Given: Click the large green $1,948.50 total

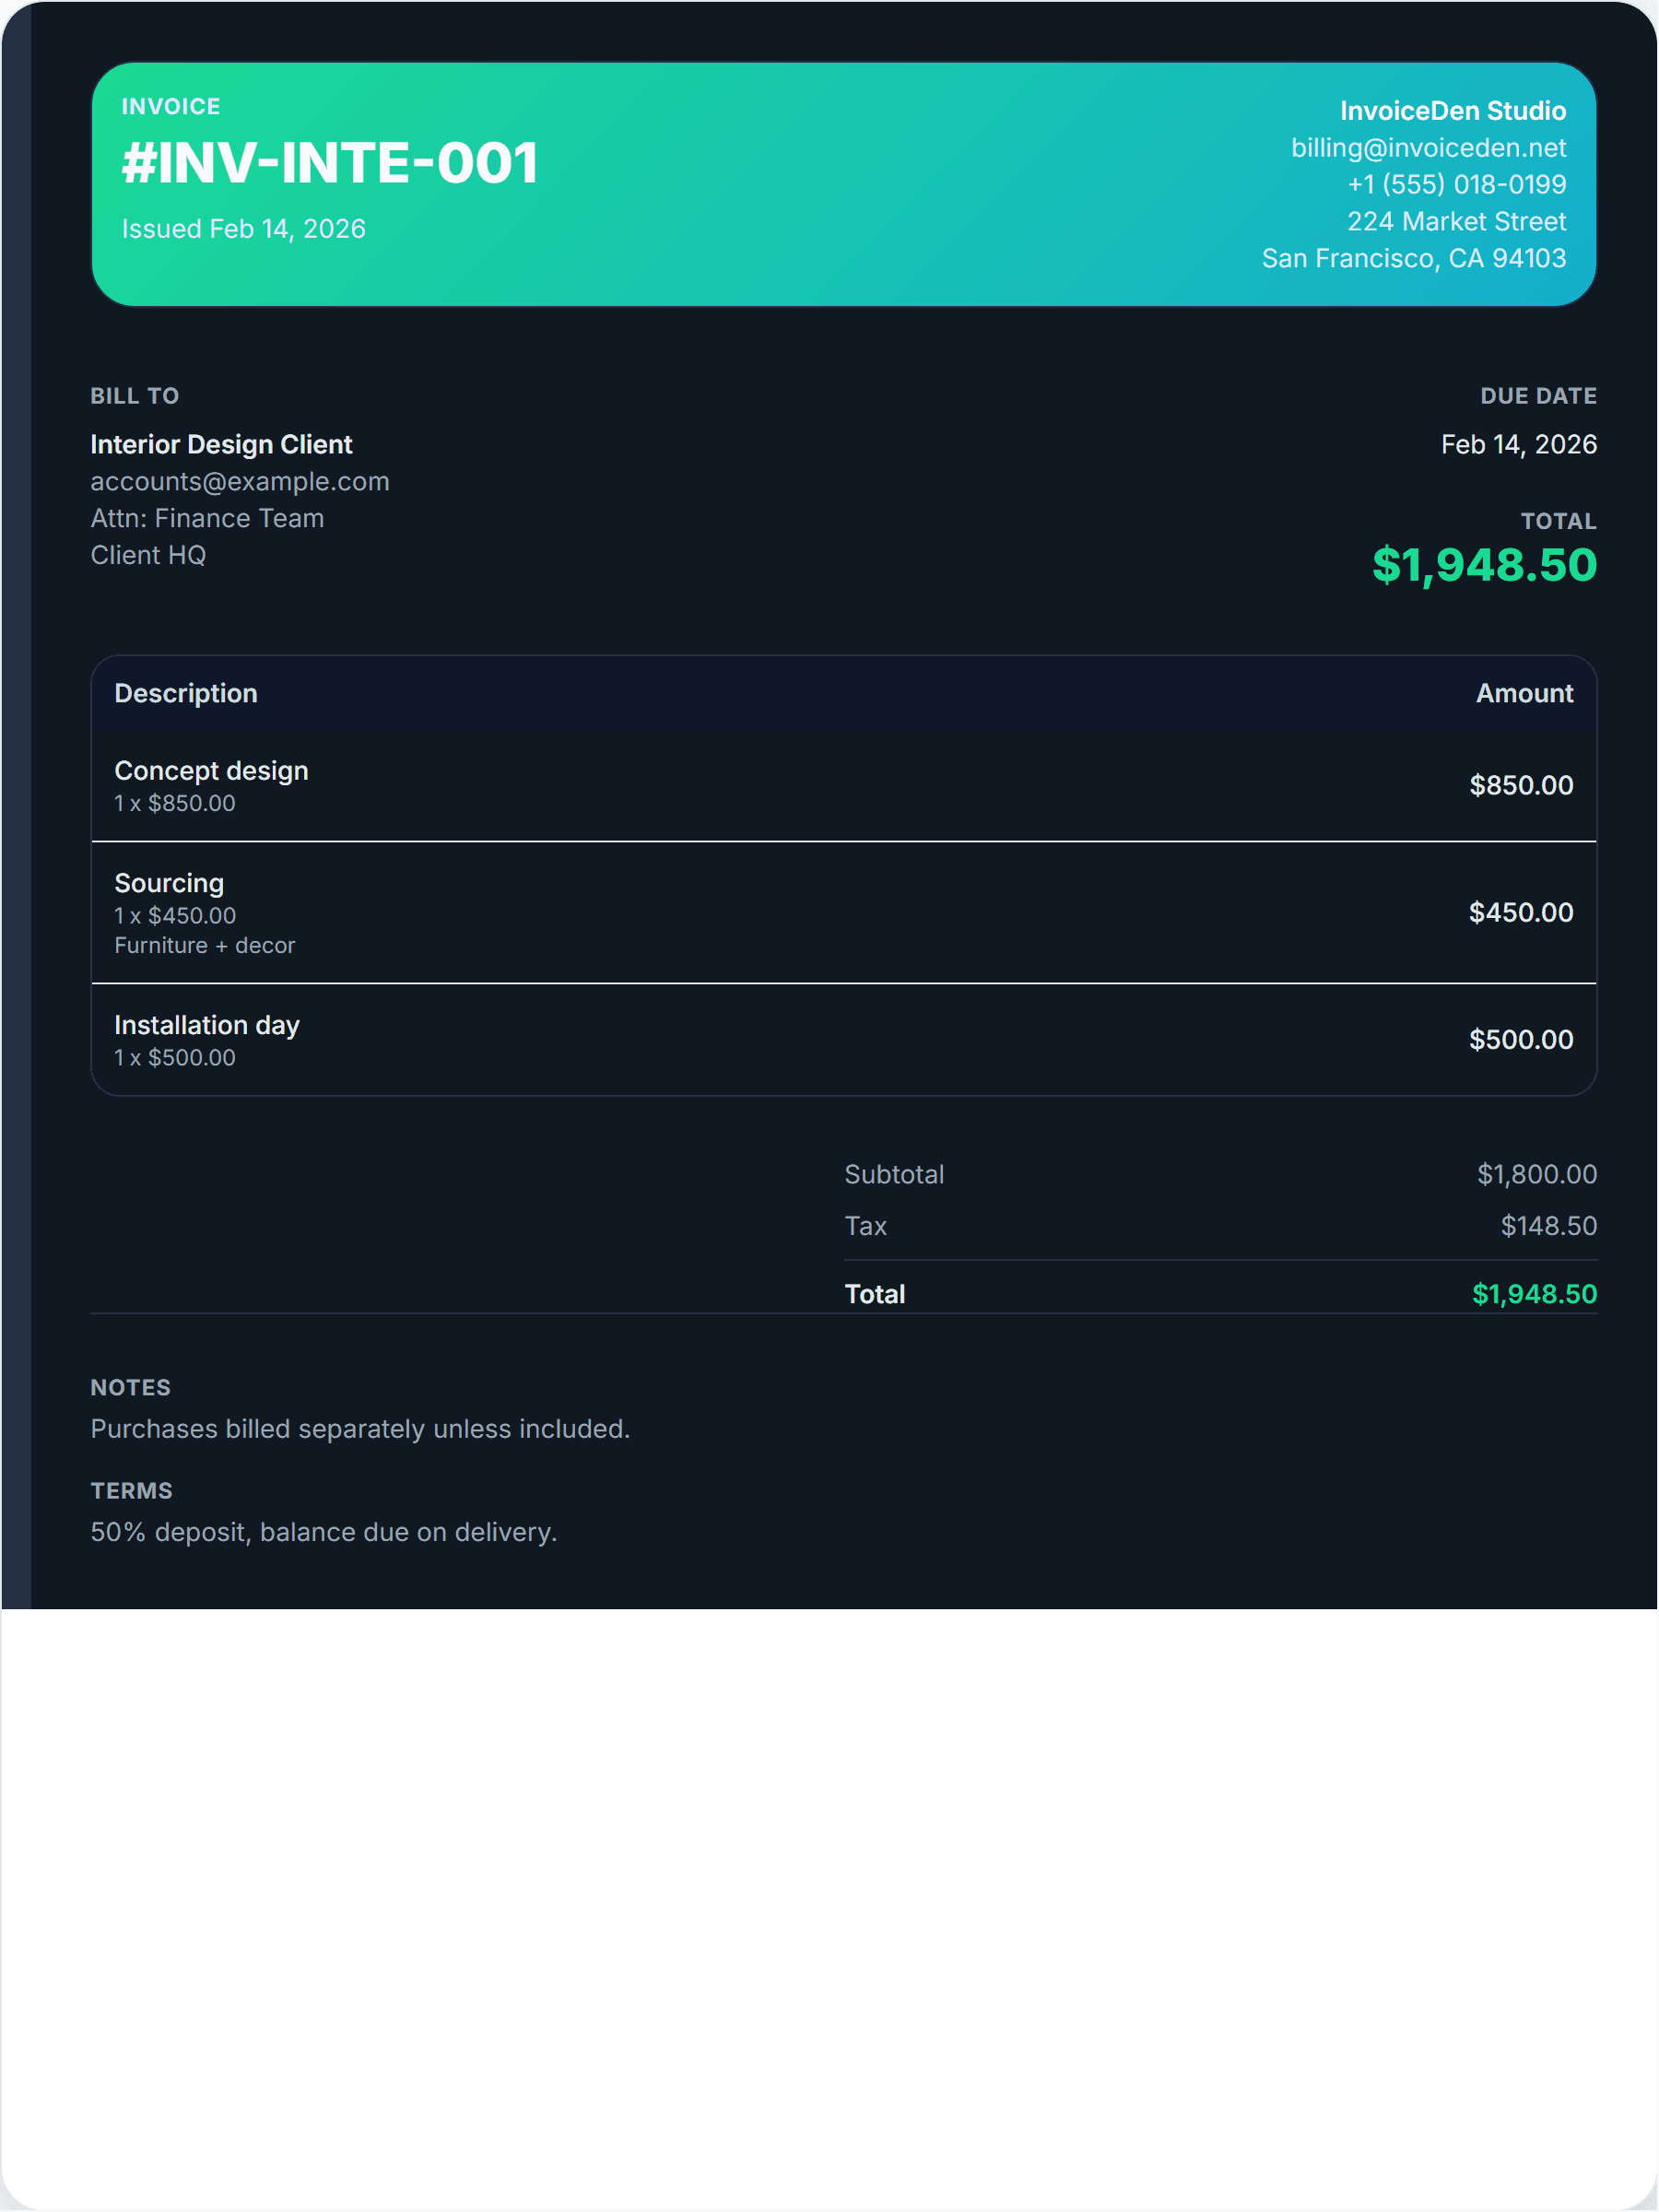Looking at the screenshot, I should (x=1484, y=565).
